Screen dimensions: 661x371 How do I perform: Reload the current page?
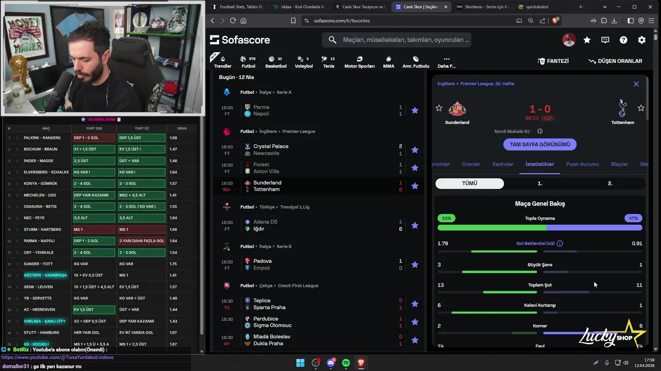233,21
